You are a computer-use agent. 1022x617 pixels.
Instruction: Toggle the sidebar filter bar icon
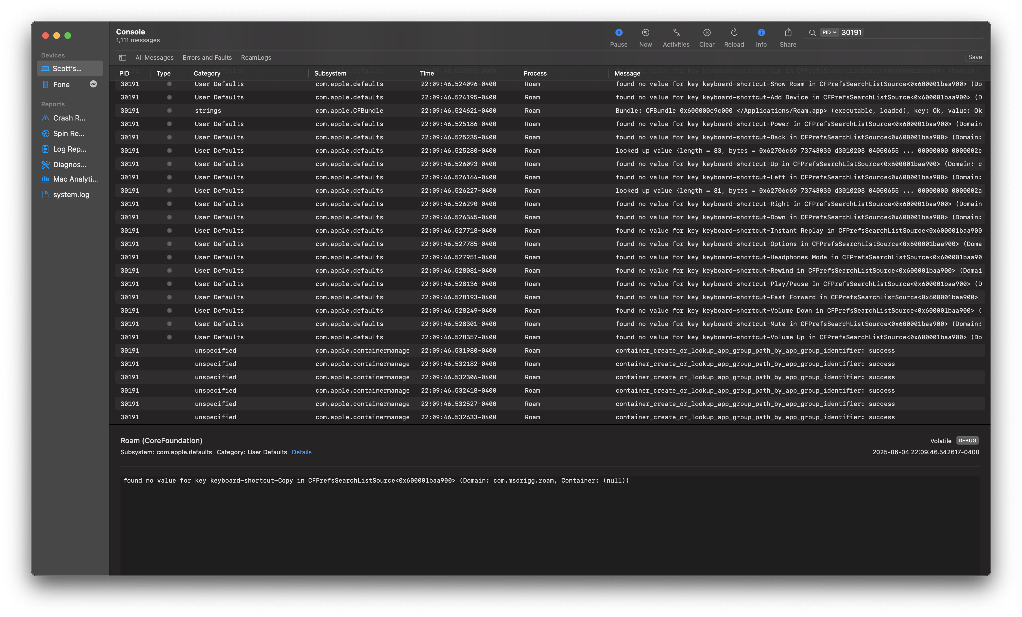point(122,58)
